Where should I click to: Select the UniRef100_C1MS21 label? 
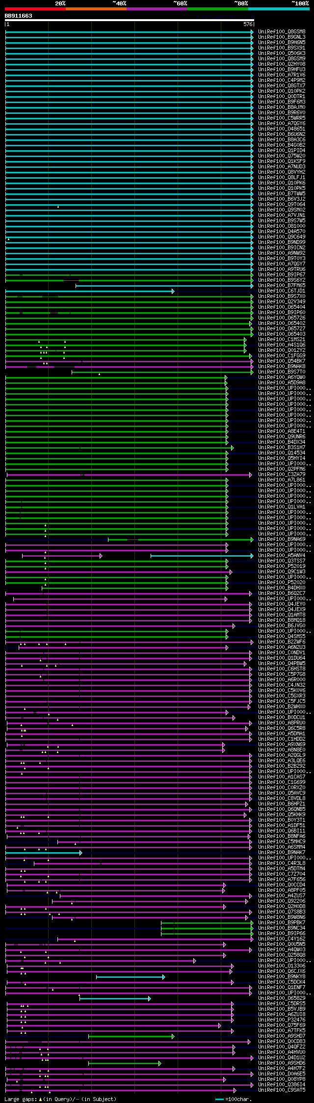(282, 339)
